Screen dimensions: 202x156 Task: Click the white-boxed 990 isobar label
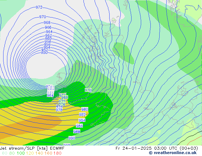(x=72, y=138)
